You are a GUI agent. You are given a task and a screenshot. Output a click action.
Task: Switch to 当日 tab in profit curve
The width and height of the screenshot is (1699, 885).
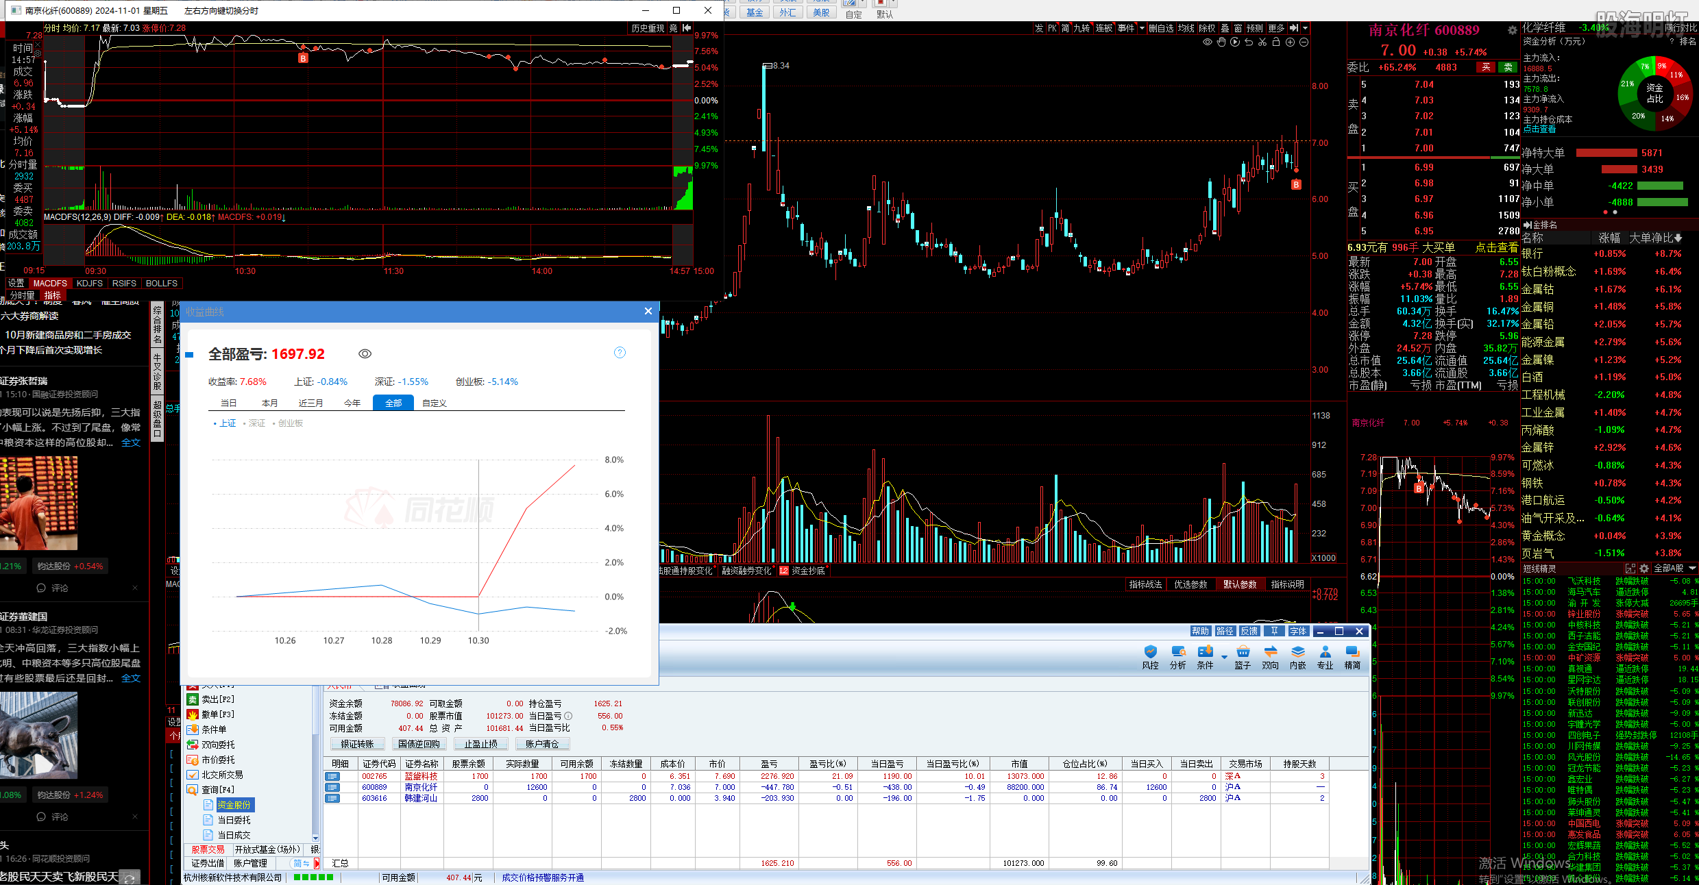pos(229,403)
